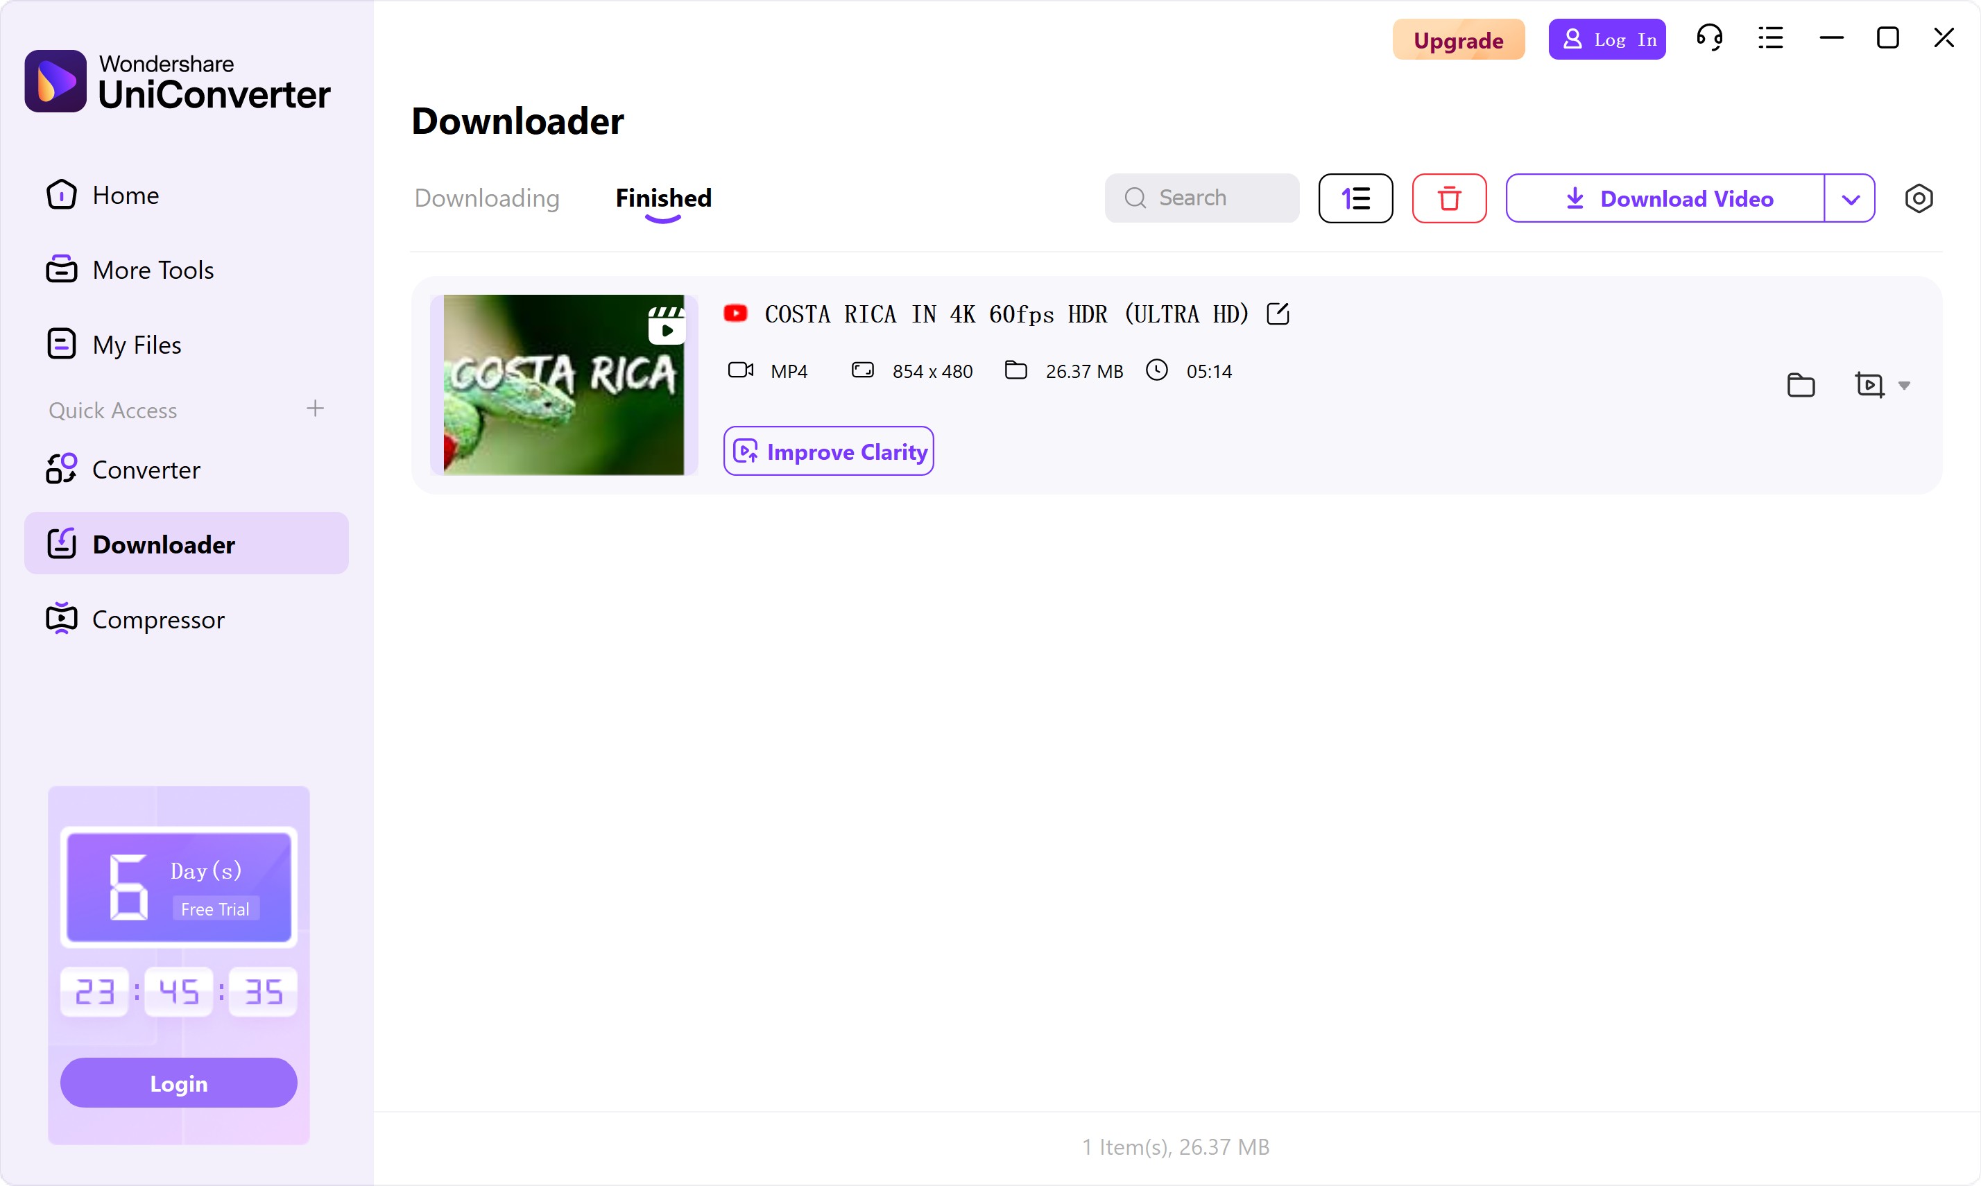This screenshot has width=1981, height=1186.
Task: Click the download settings gear icon
Action: pyautogui.click(x=1917, y=198)
